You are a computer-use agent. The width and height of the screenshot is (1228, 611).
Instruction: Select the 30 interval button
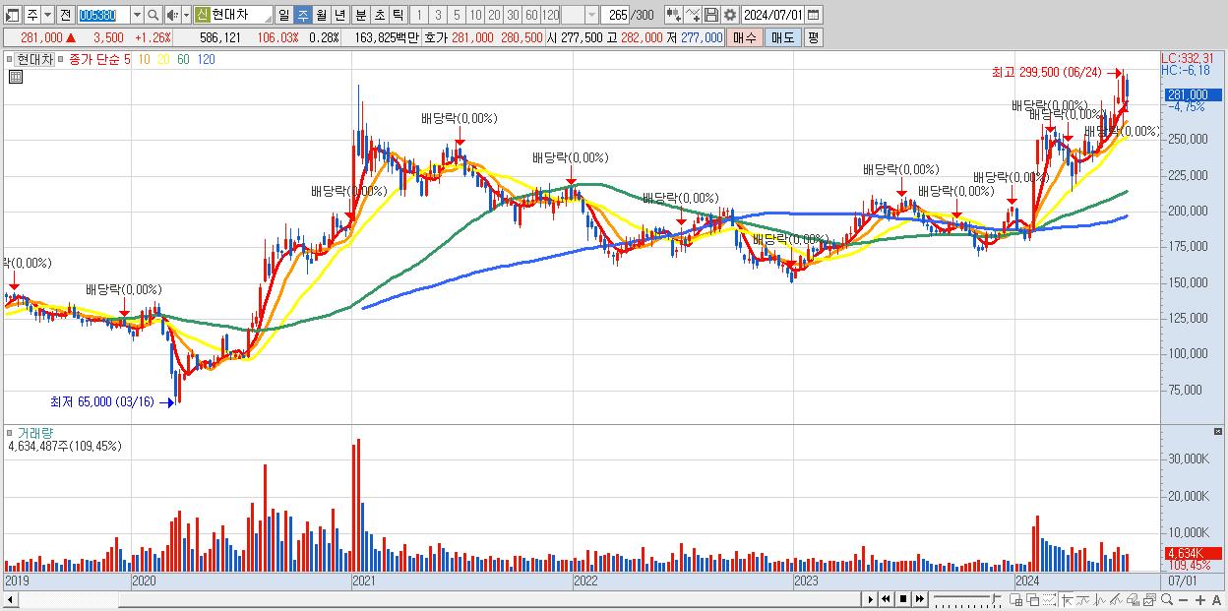pos(513,15)
